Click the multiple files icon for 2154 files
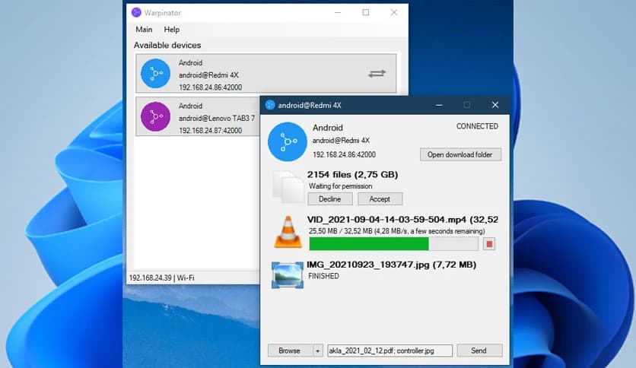Screen dimensions: 636x368 [288, 187]
